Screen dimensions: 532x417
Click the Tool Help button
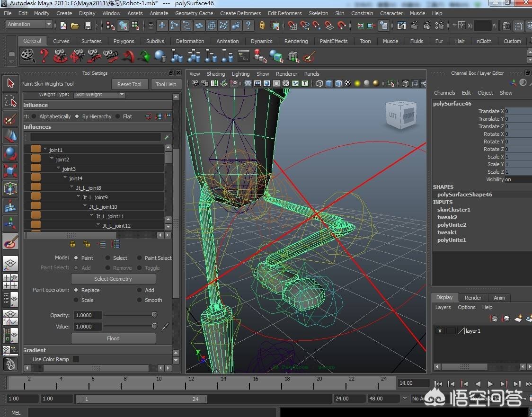pyautogui.click(x=166, y=84)
